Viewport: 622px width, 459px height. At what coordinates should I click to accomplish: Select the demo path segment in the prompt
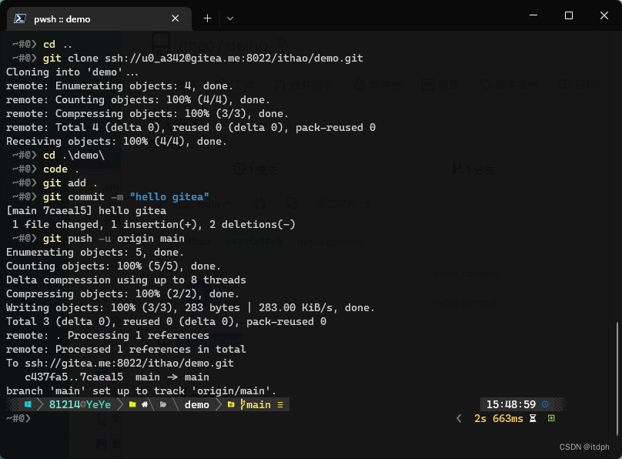(x=196, y=404)
